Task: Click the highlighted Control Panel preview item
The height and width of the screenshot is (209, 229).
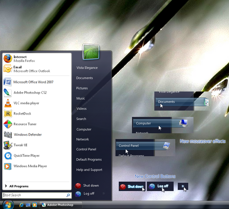Action: [143, 146]
